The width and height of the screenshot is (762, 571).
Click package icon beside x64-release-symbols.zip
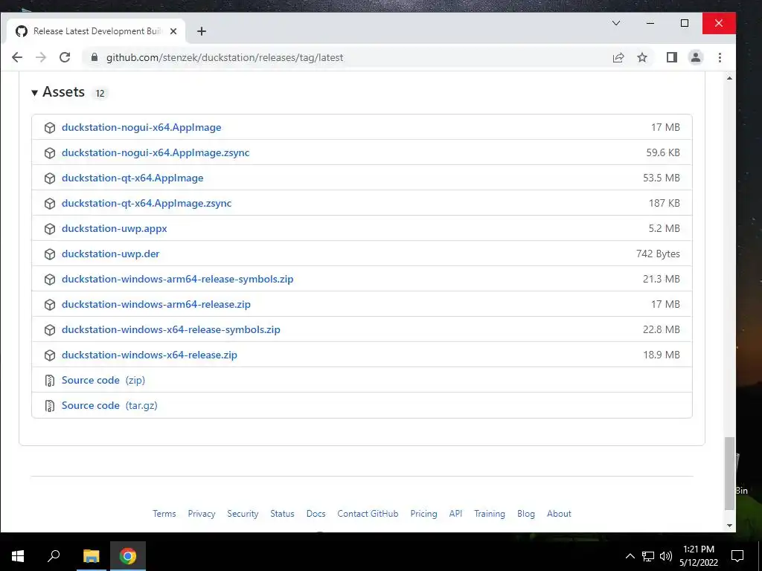[50, 329]
